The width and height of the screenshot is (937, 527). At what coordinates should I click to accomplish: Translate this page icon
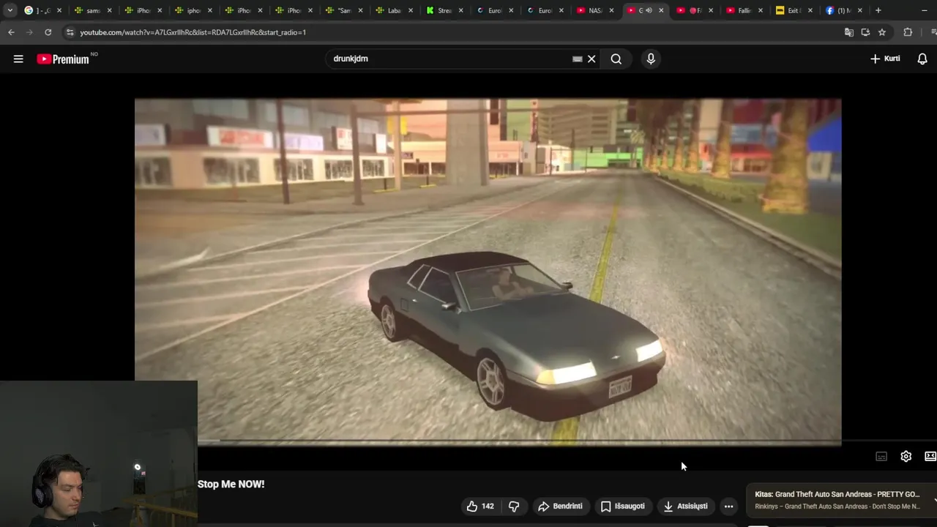point(849,32)
